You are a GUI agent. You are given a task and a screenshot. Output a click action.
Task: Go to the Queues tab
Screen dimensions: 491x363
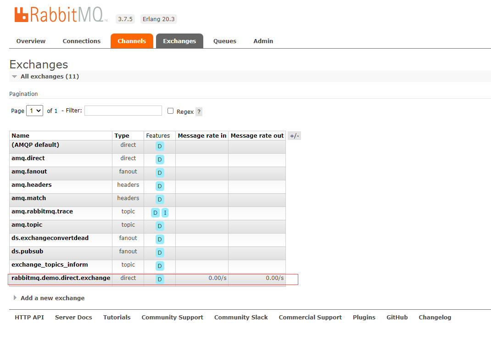(225, 41)
